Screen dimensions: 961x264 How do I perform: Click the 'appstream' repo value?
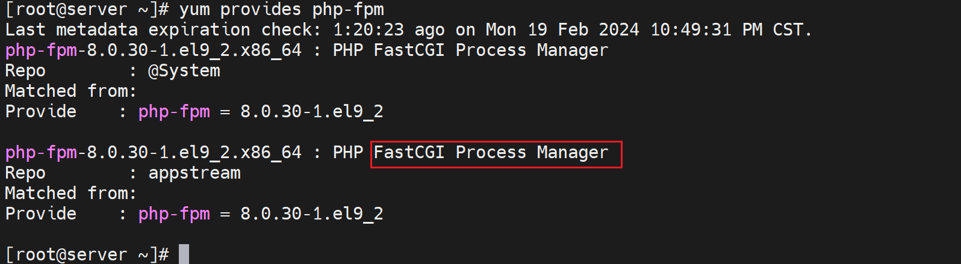pos(194,173)
